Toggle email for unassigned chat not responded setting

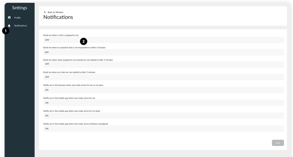point(162,52)
